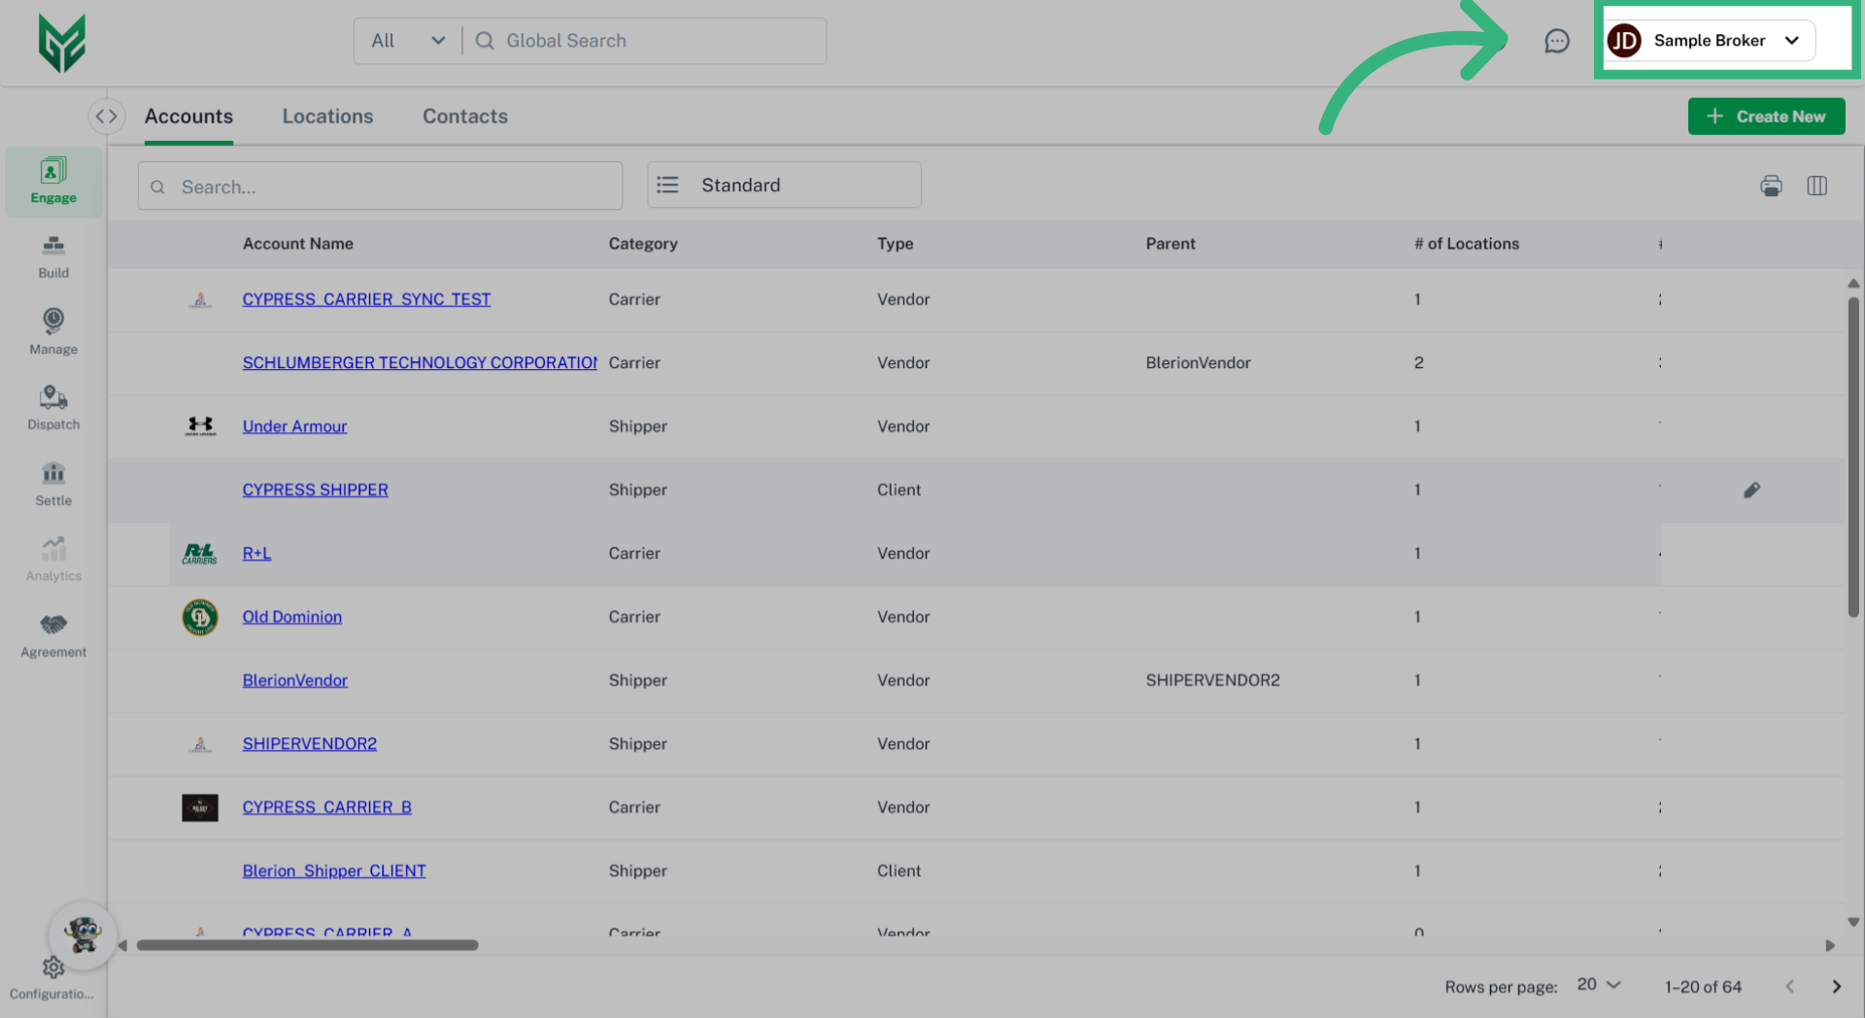Click the horizontal scrollbar under the table

[307, 945]
